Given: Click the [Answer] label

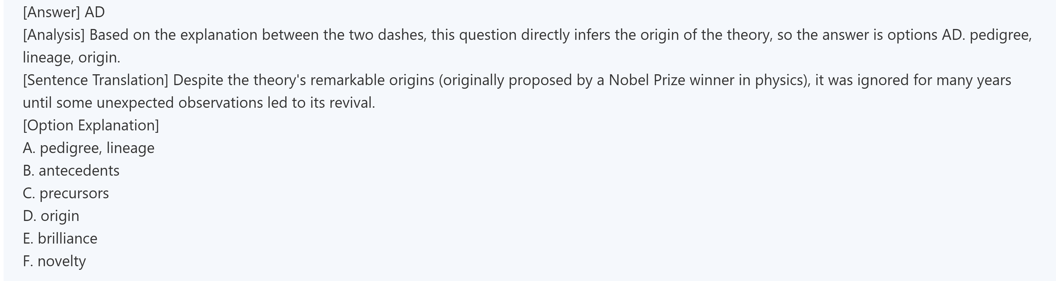Looking at the screenshot, I should pyautogui.click(x=51, y=12).
